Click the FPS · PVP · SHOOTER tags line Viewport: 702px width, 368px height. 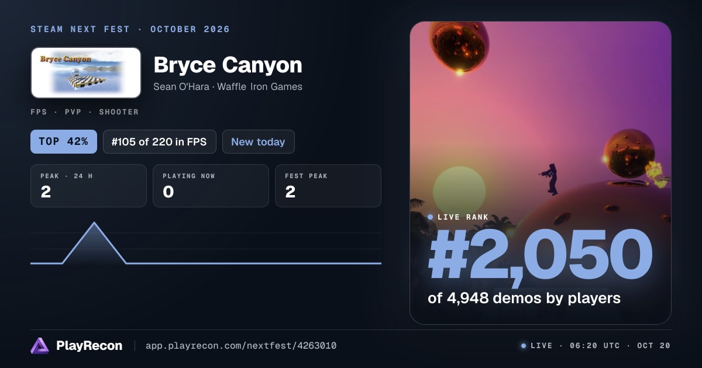click(84, 112)
